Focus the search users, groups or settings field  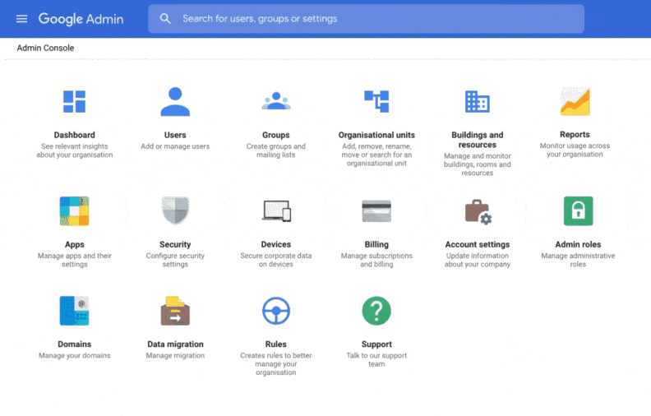(x=367, y=19)
